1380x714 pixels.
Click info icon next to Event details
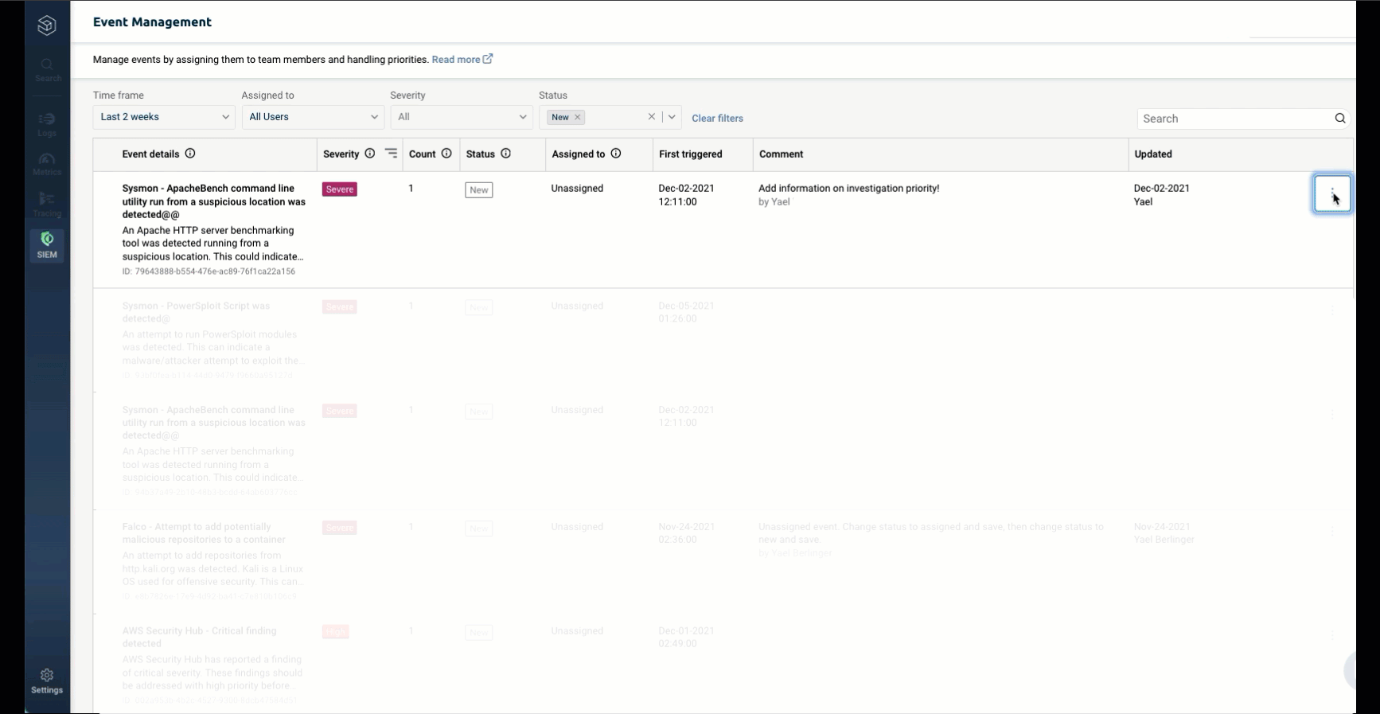pyautogui.click(x=190, y=154)
